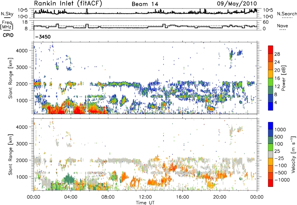Pick the gray segment of the velocity colorbar
The image size is (297, 205).
271,154
